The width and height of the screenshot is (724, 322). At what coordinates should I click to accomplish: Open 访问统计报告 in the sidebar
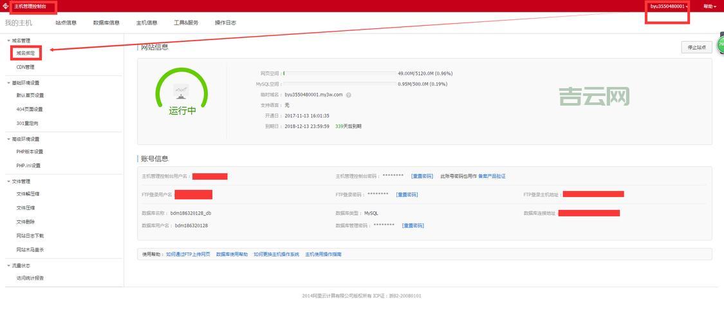30,278
